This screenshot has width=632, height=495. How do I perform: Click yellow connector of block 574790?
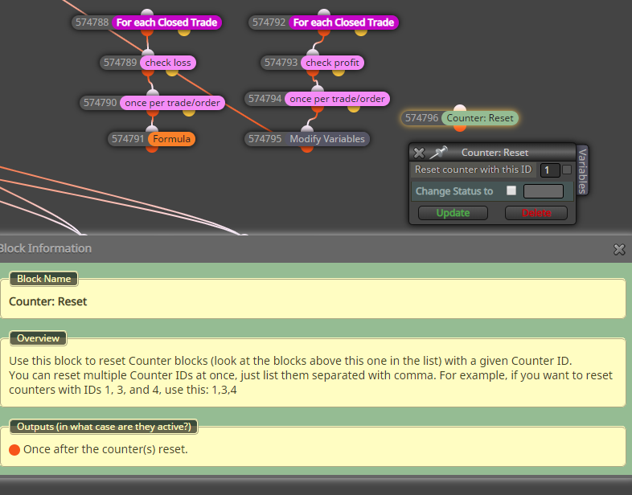[x=189, y=112]
